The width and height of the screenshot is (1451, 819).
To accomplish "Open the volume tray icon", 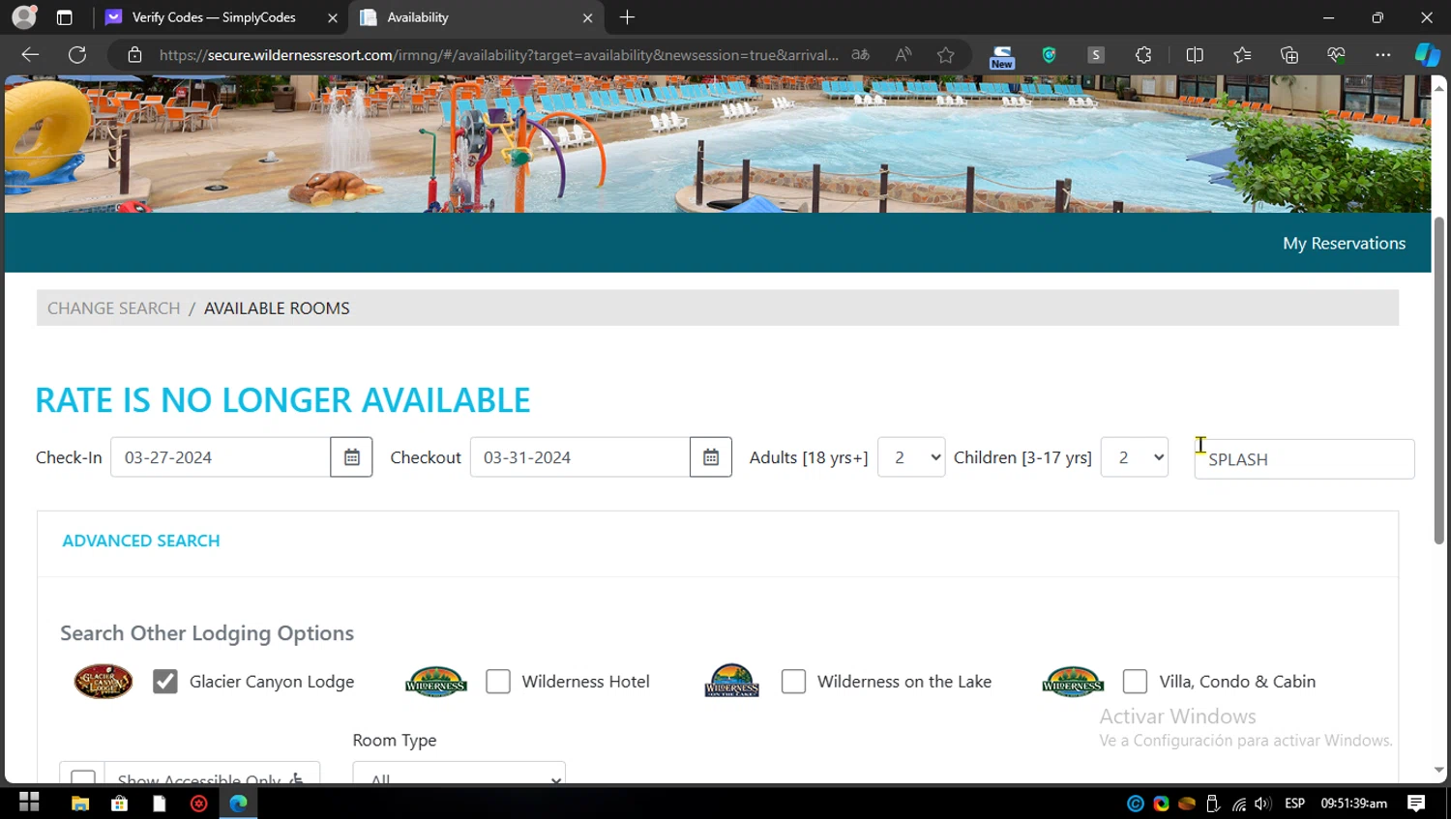I will [1262, 804].
